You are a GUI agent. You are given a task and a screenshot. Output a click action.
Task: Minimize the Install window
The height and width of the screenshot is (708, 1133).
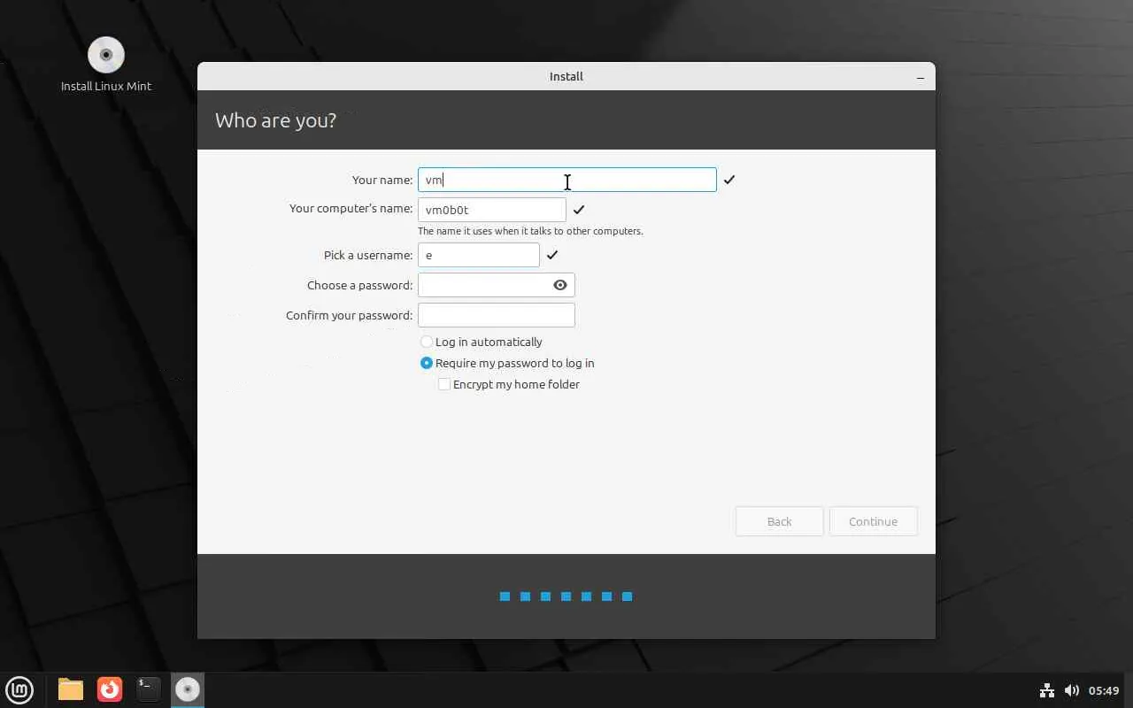(x=921, y=77)
